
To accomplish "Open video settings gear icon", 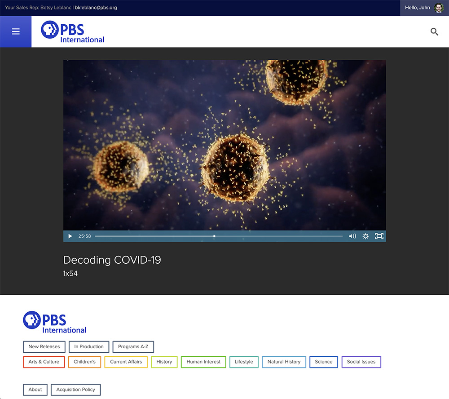I will (365, 236).
